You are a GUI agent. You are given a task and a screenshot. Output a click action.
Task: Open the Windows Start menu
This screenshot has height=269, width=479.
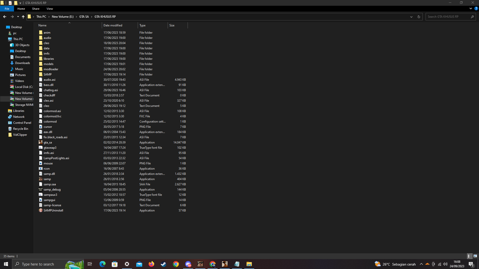(6, 264)
